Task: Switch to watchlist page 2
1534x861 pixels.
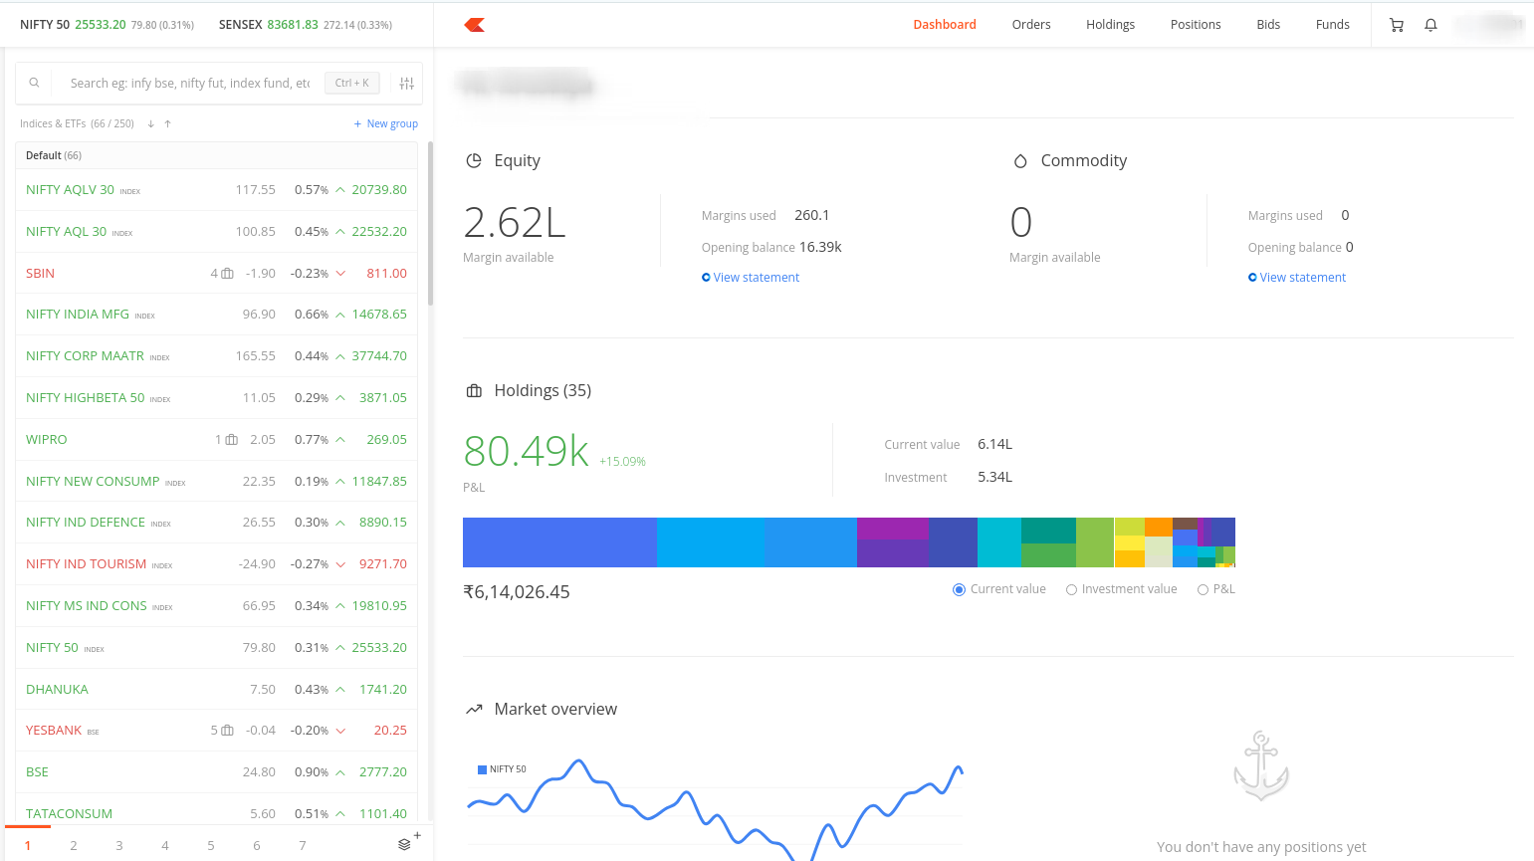Action: pyautogui.click(x=74, y=845)
